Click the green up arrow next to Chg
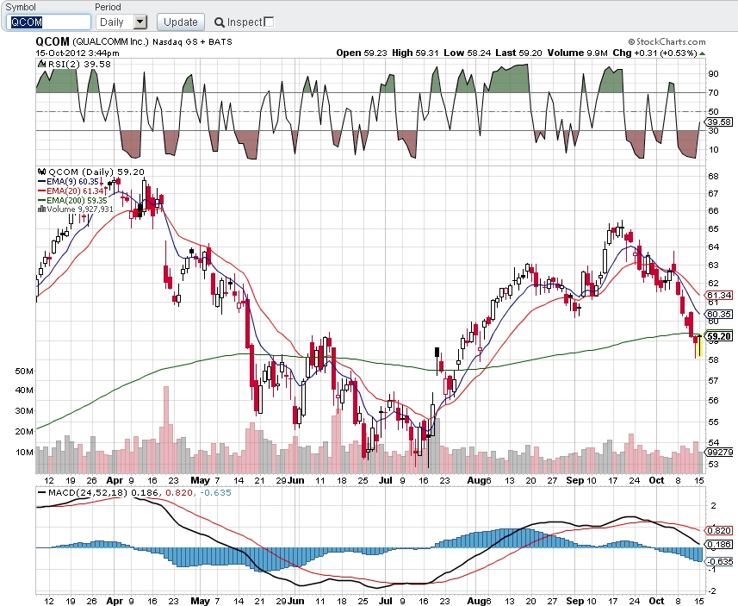This screenshot has height=606, width=738. tap(702, 53)
